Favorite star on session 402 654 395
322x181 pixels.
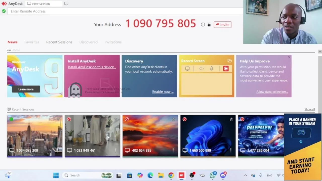click(x=173, y=119)
